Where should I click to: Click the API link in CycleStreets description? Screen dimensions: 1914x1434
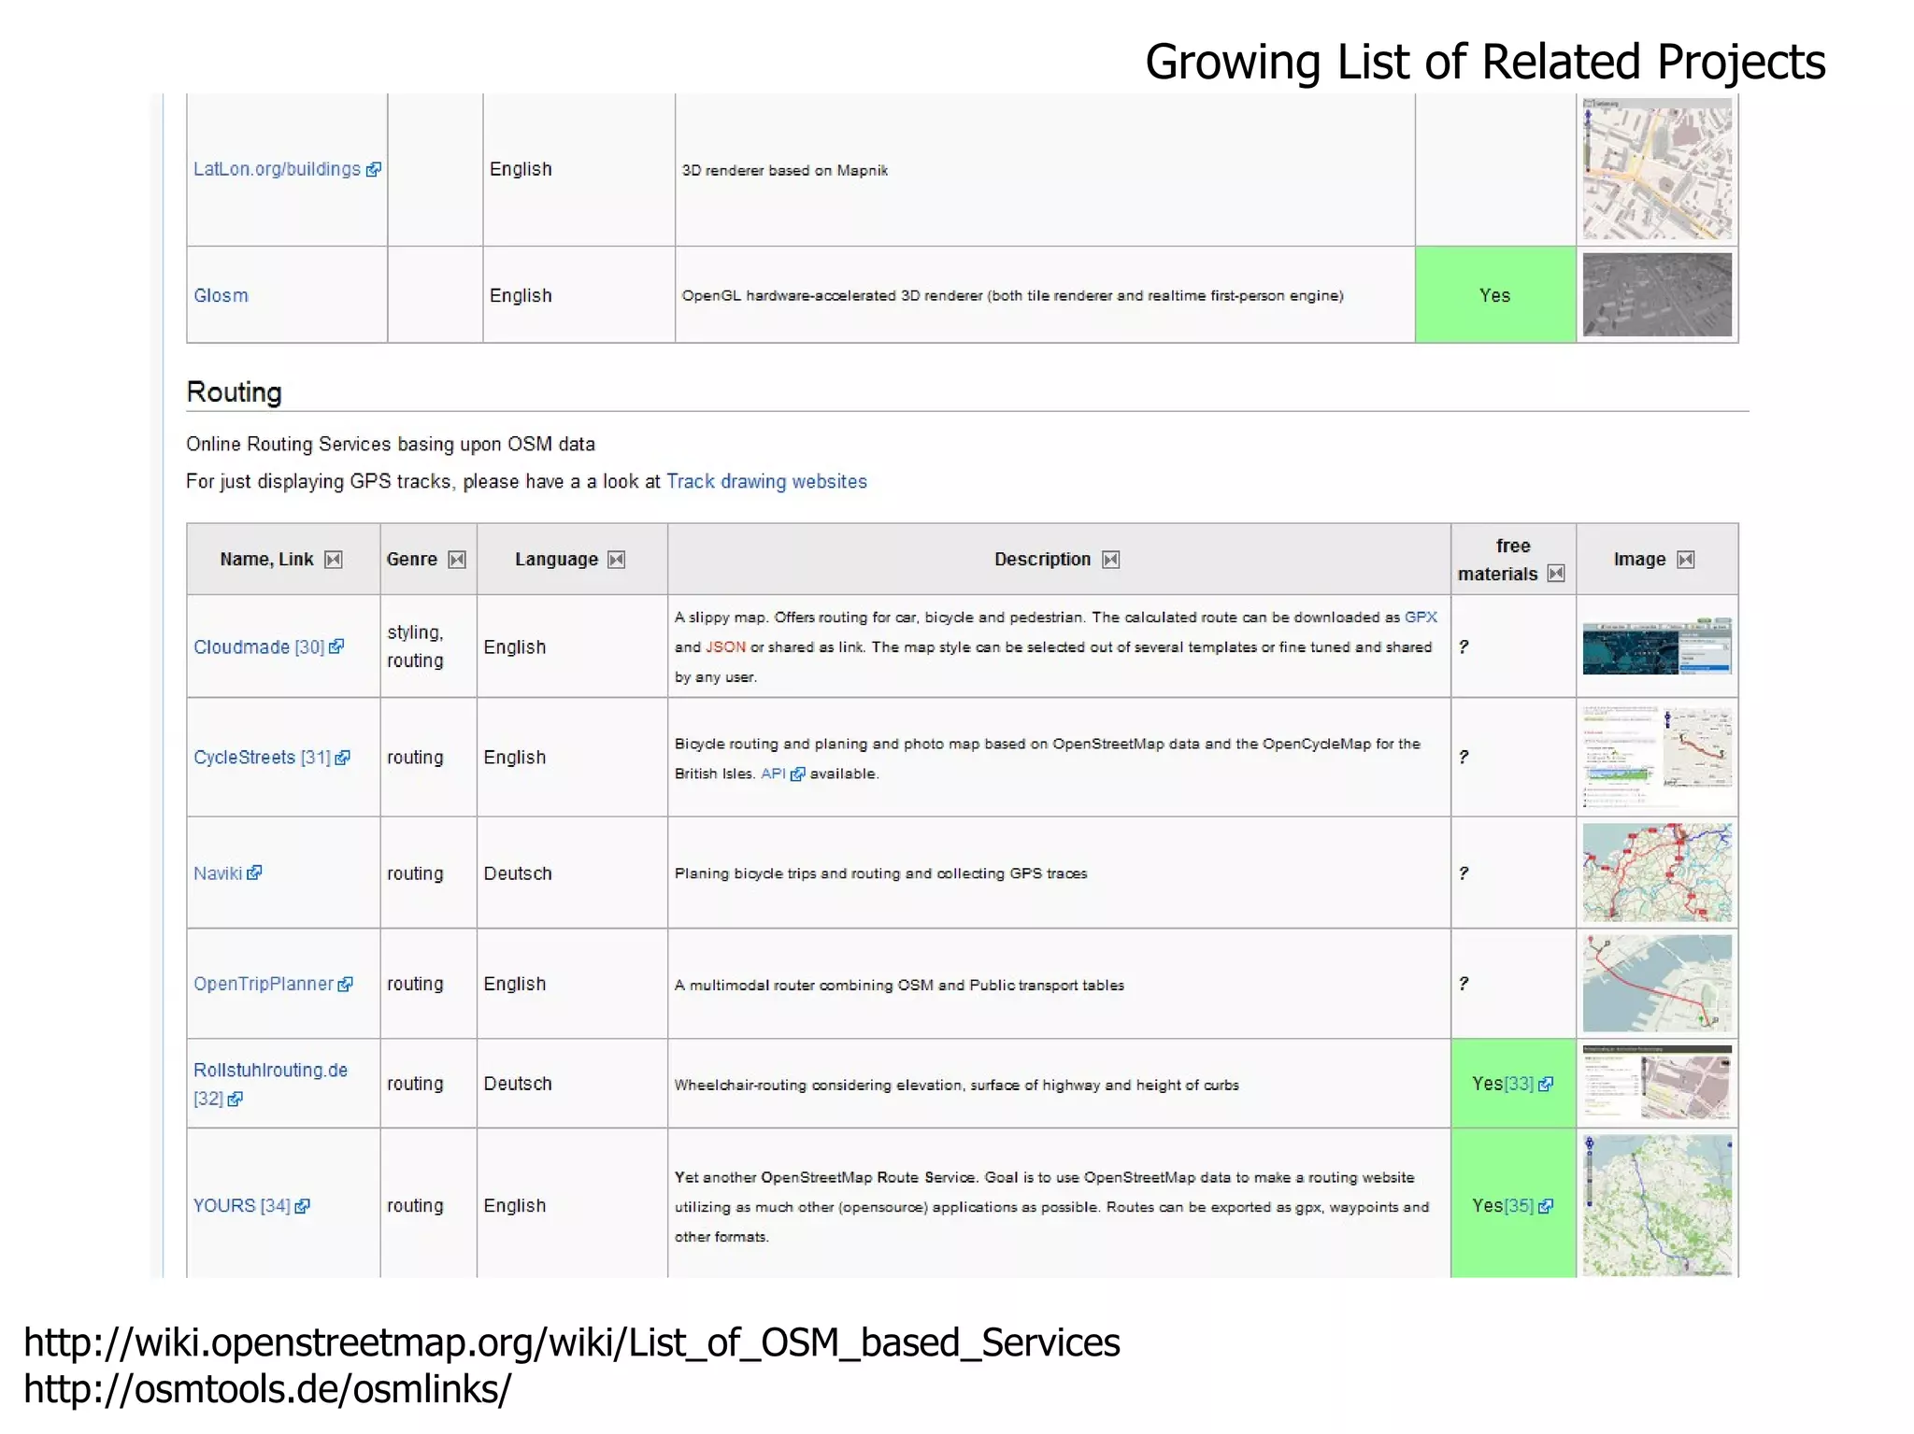(x=773, y=774)
